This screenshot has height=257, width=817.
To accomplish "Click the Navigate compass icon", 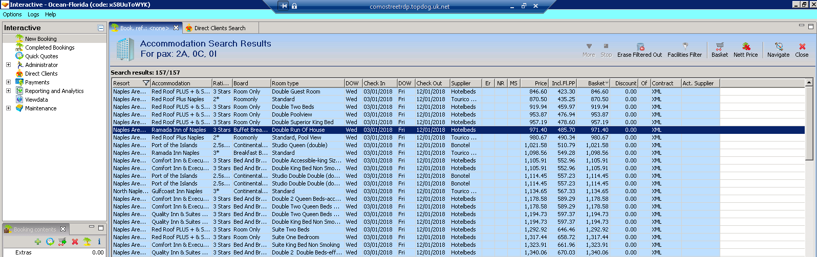I will (x=779, y=46).
